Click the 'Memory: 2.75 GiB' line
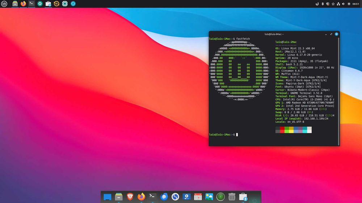Viewport: 362px width, 203px height. point(301,109)
